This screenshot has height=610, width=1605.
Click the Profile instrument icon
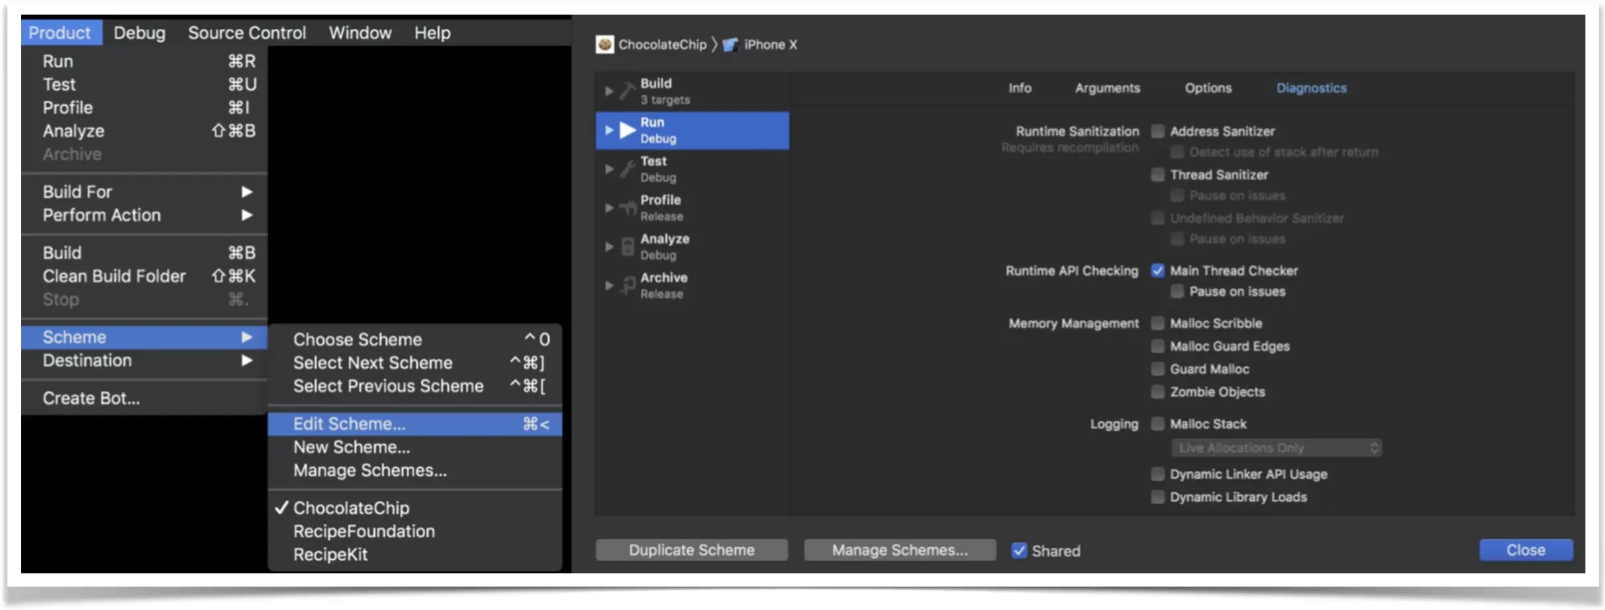(627, 208)
